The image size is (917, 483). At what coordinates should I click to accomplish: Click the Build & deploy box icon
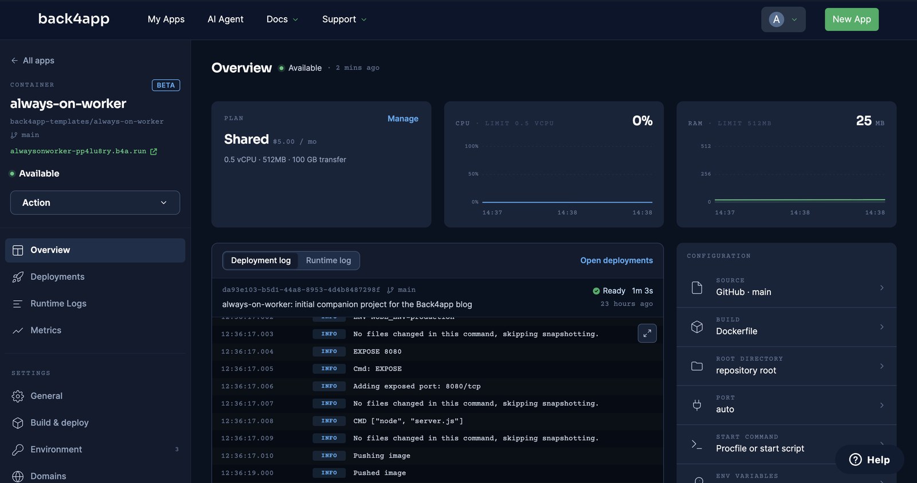click(18, 423)
